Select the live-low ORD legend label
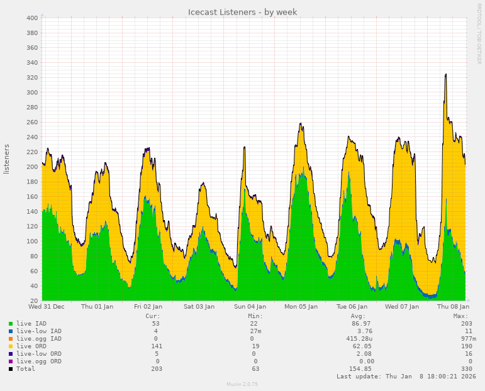The height and width of the screenshot is (391, 485). (x=38, y=354)
